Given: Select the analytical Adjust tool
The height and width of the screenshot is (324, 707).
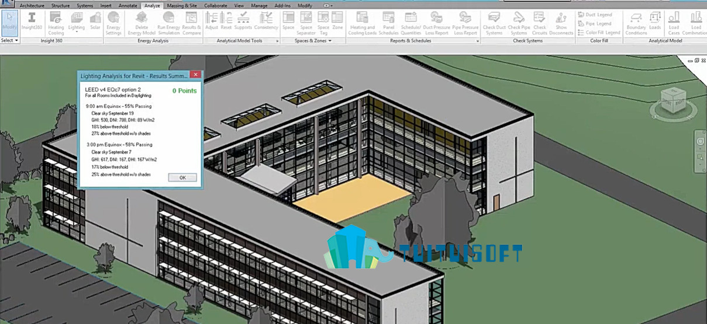Looking at the screenshot, I should (212, 22).
